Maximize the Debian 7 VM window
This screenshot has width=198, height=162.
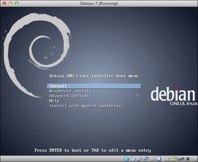(17, 3)
